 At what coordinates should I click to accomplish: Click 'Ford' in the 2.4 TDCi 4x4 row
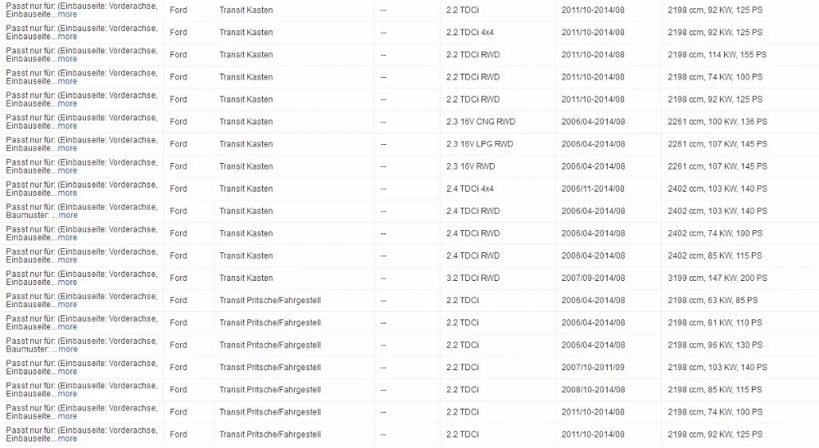click(x=178, y=188)
